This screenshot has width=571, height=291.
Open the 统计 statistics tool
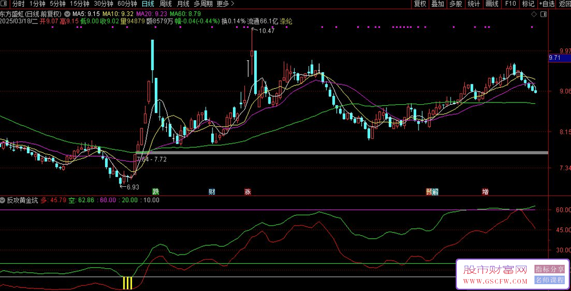[x=474, y=4]
